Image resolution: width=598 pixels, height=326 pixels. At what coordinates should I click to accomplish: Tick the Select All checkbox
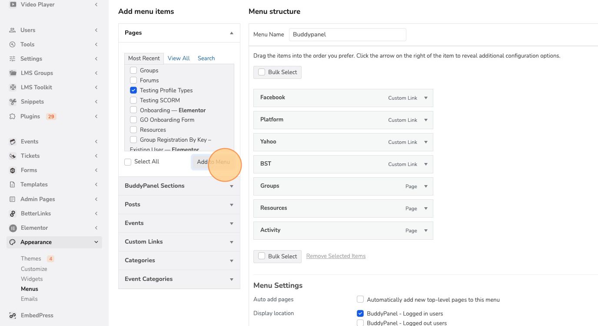click(x=128, y=162)
